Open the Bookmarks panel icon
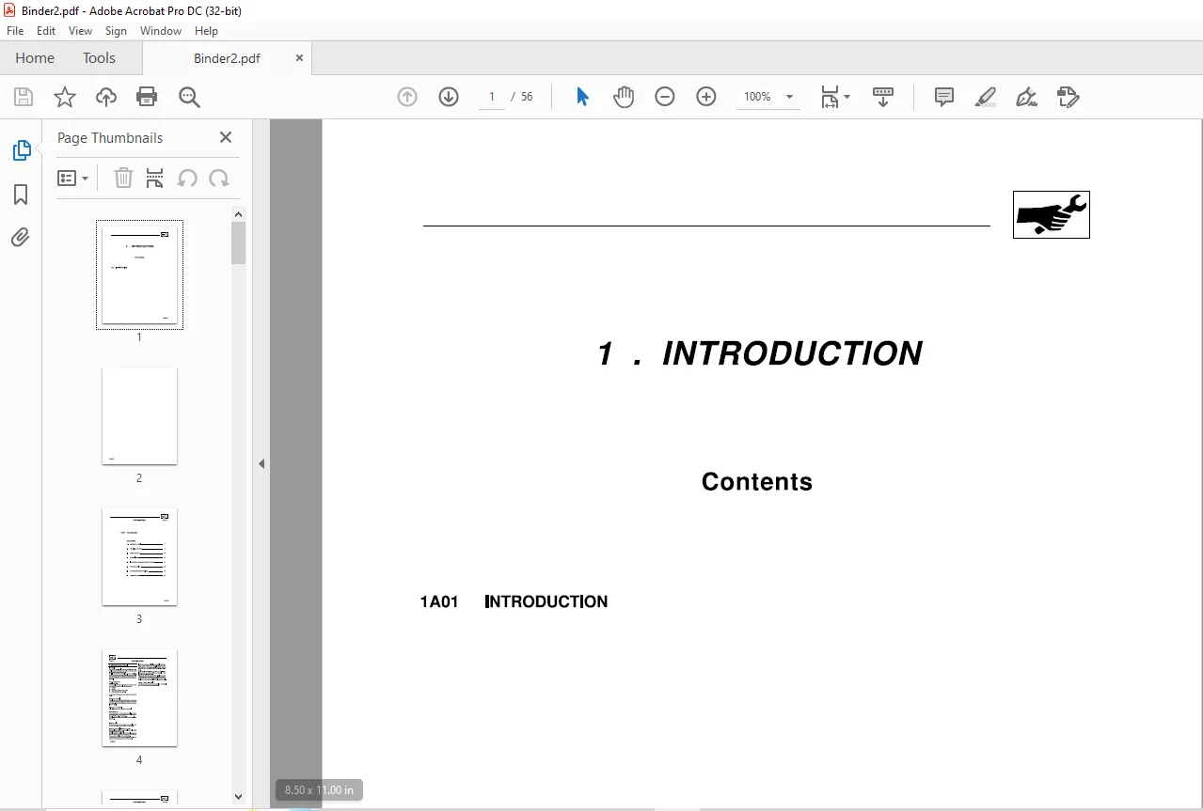 point(21,195)
